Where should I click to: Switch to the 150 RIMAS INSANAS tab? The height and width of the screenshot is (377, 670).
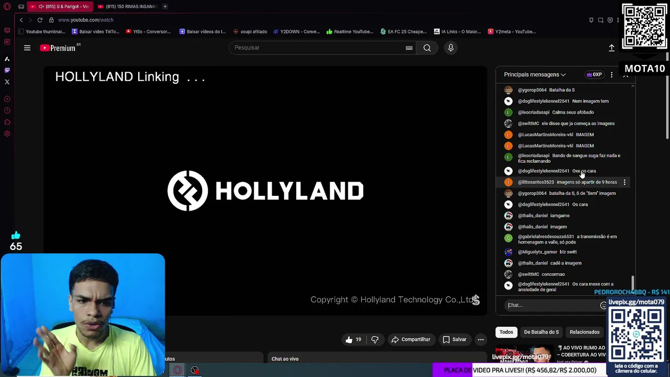(127, 6)
